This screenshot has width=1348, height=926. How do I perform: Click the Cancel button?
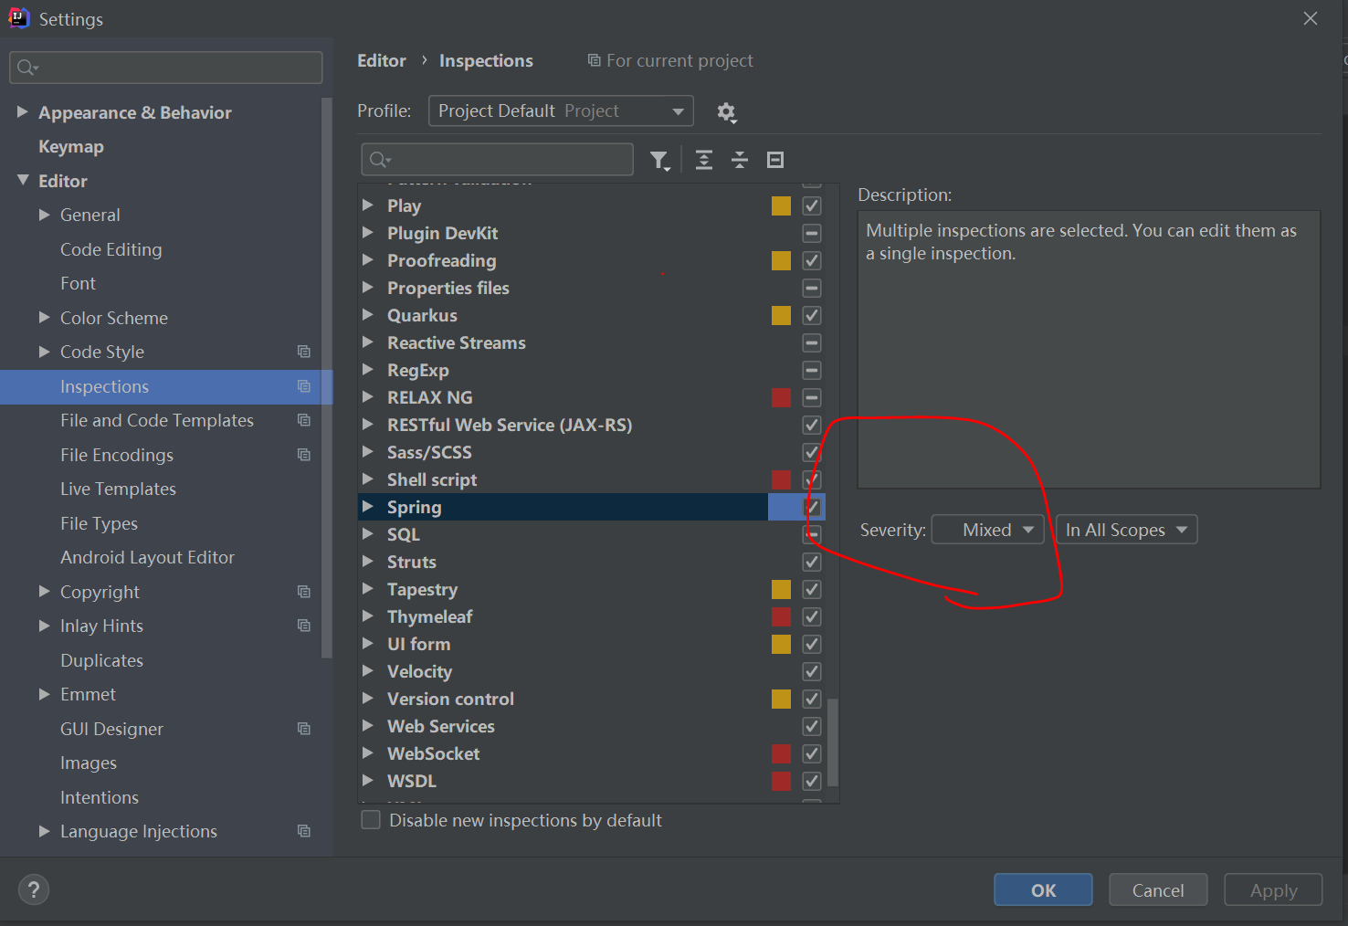click(x=1158, y=889)
